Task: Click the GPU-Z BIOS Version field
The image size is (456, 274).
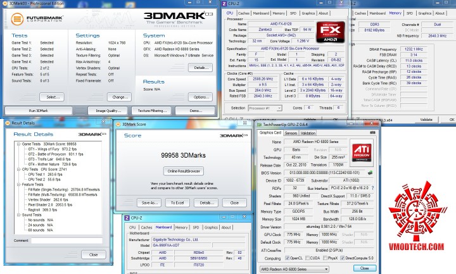Action: 324,173
